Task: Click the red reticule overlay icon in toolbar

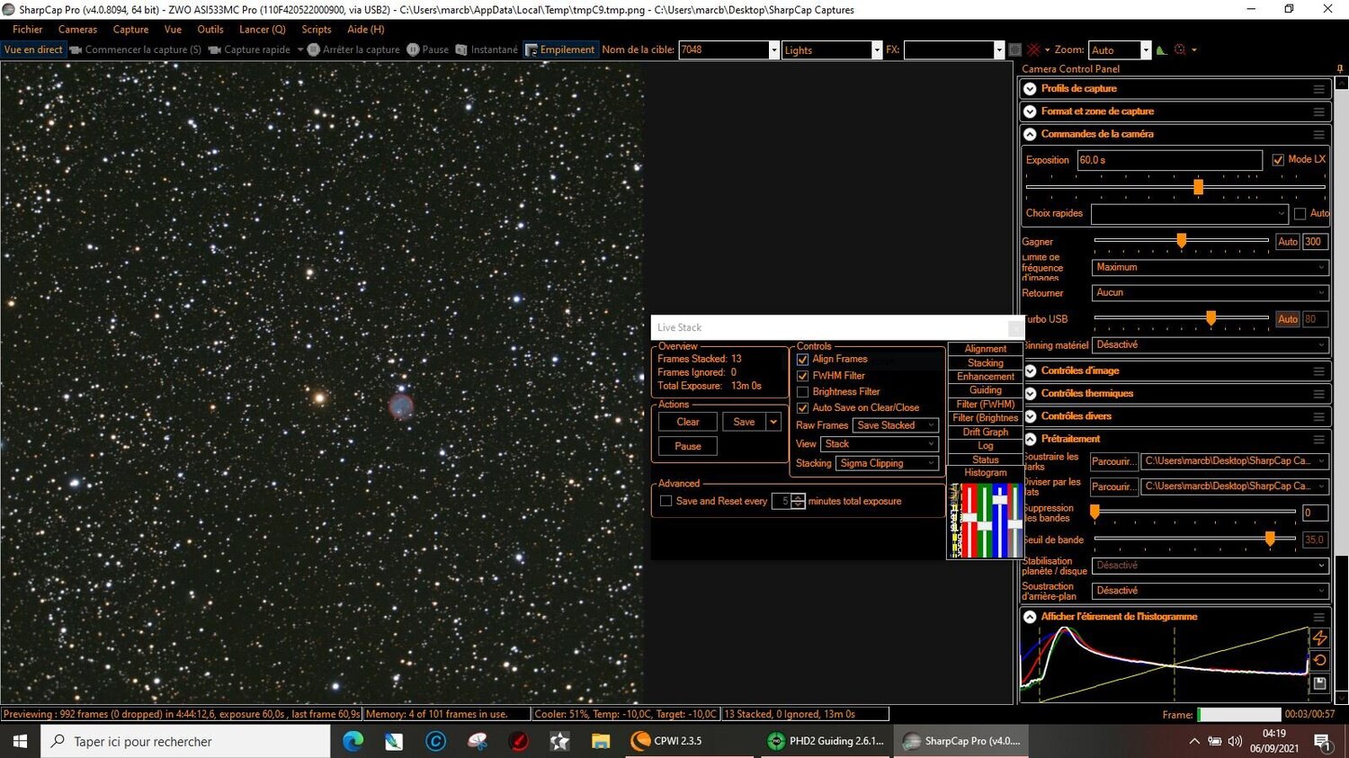Action: 1034,49
